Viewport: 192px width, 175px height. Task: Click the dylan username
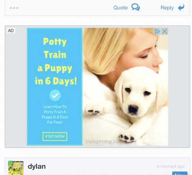36,167
